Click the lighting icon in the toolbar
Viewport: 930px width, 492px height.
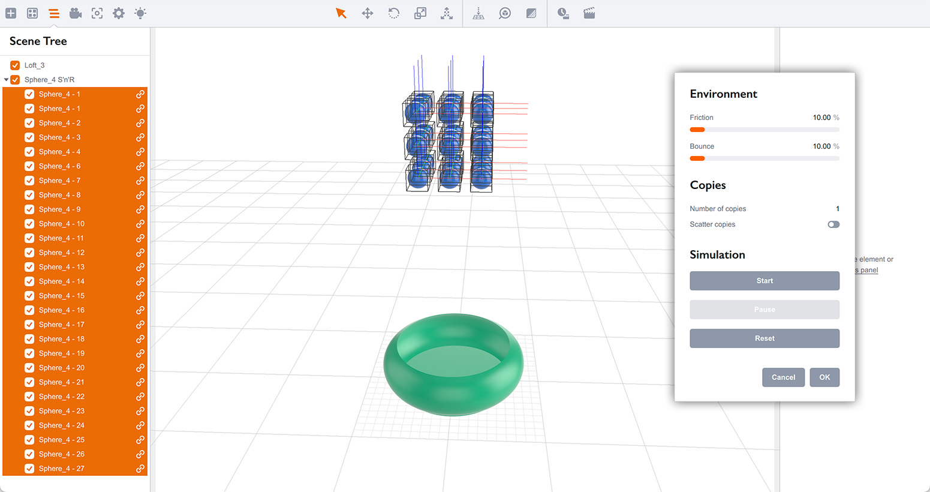[x=140, y=13]
